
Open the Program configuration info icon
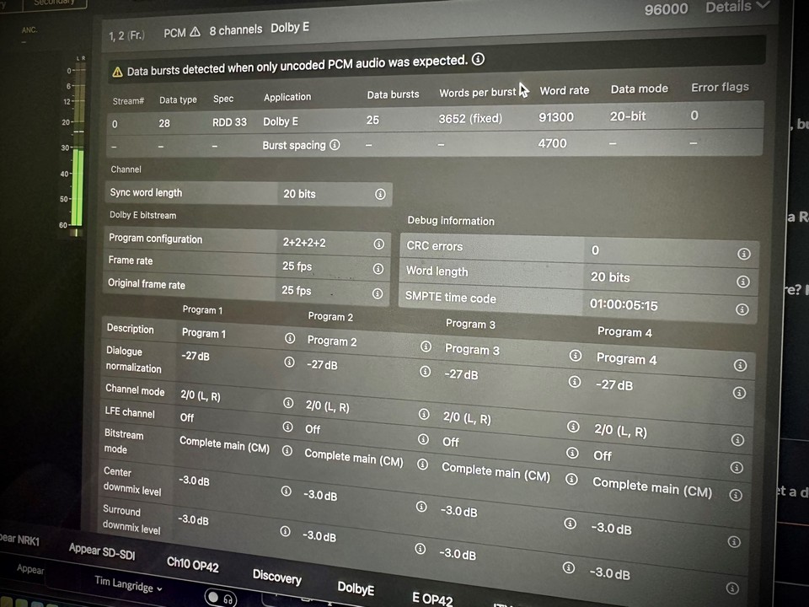pos(378,244)
